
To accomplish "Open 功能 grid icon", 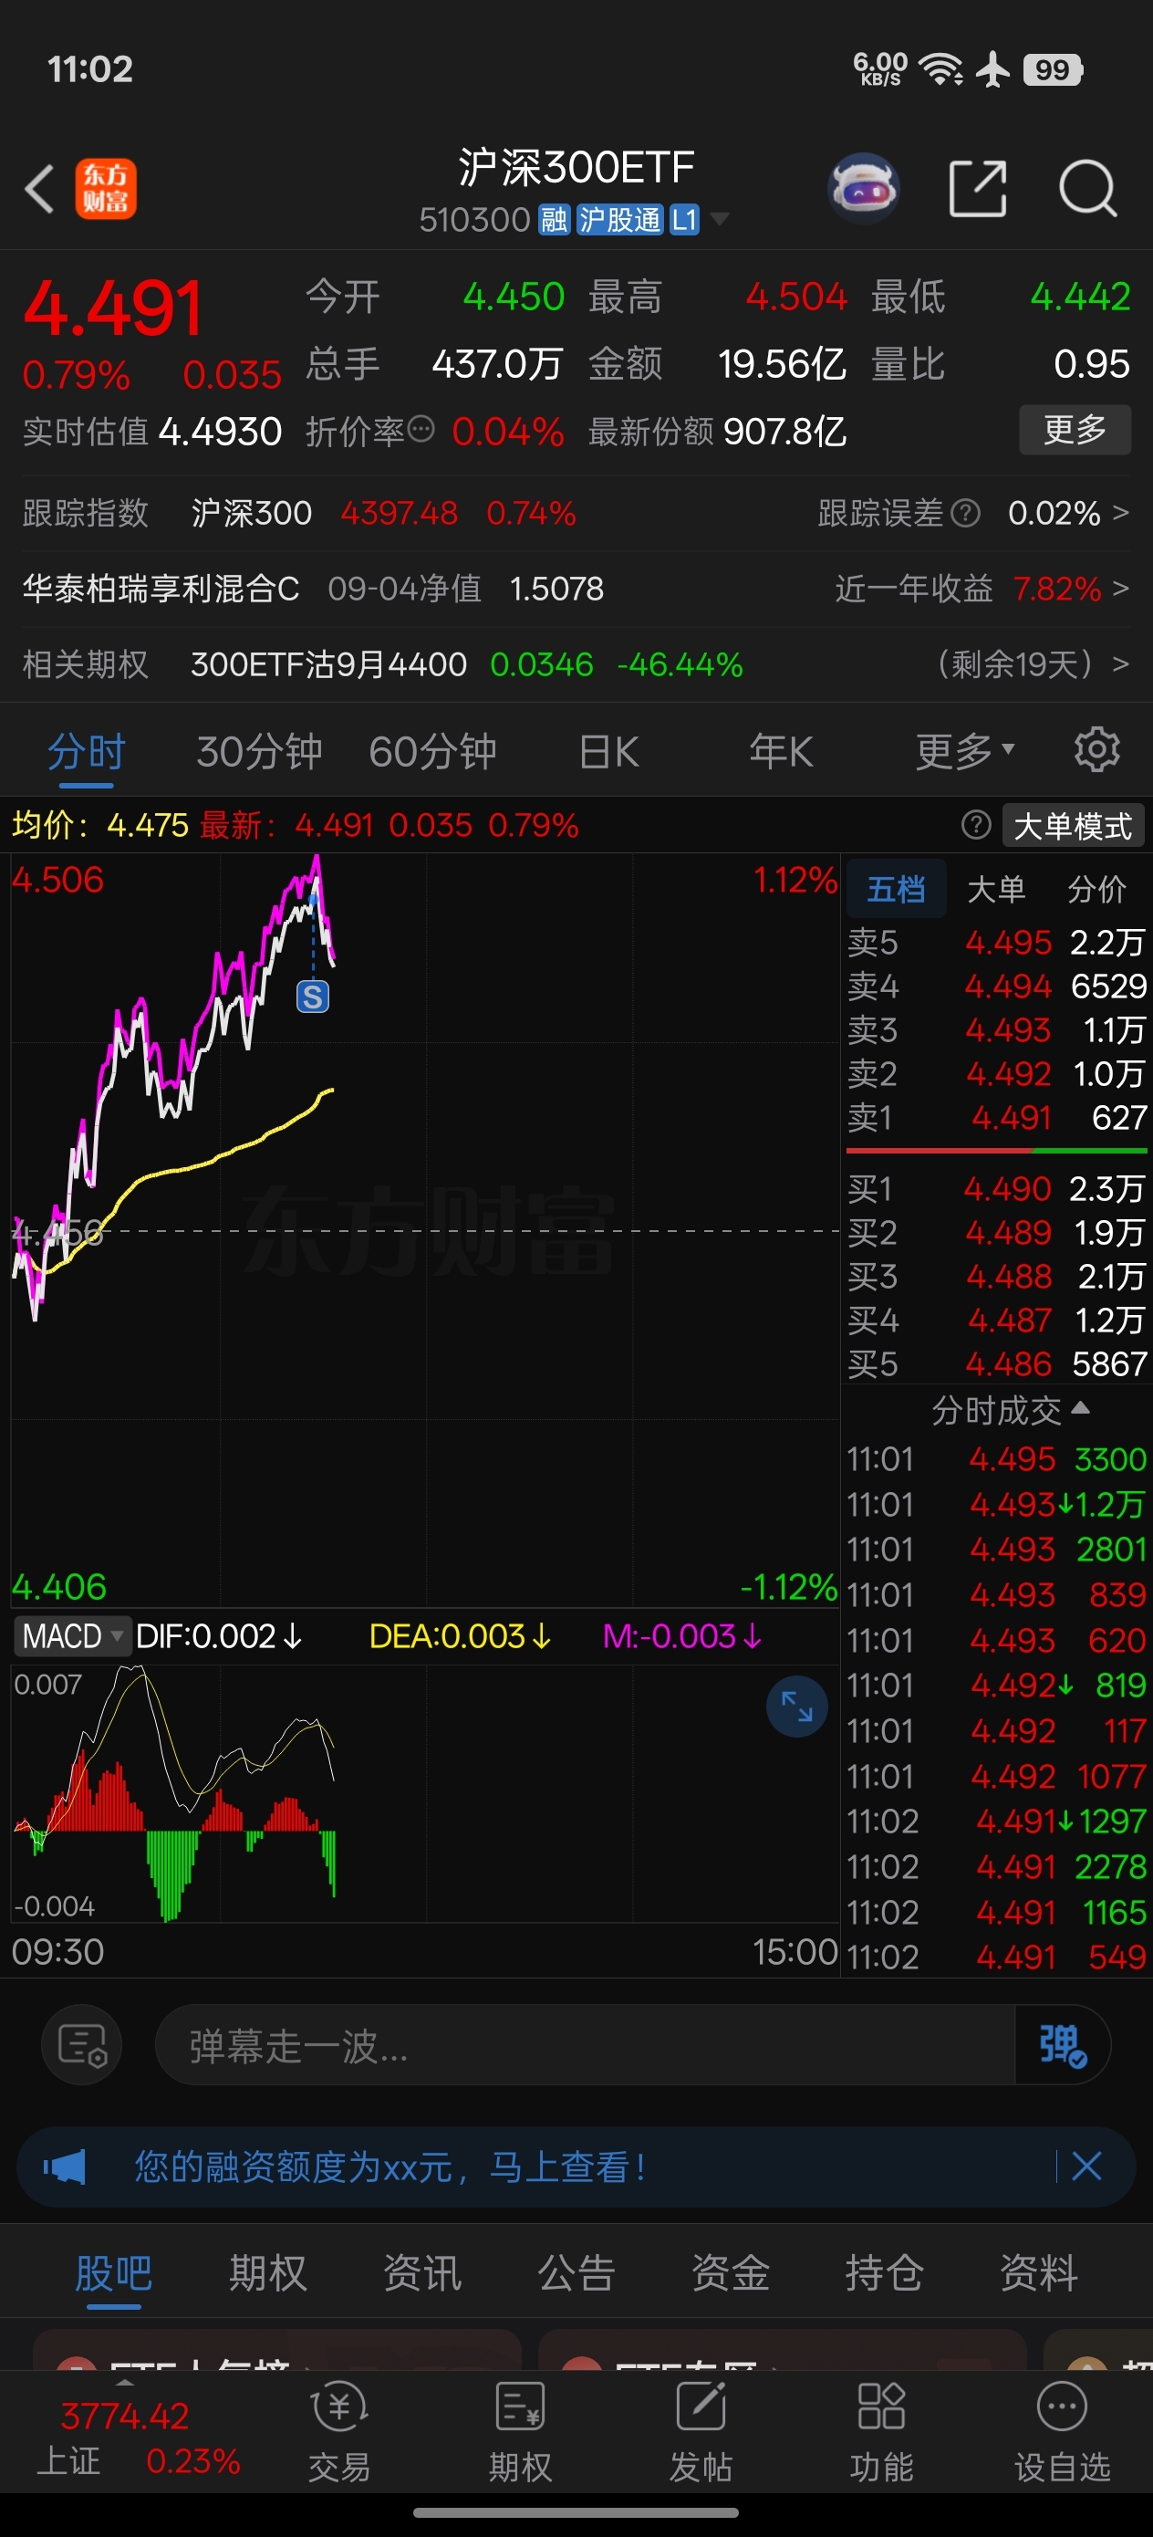I will tap(881, 2433).
